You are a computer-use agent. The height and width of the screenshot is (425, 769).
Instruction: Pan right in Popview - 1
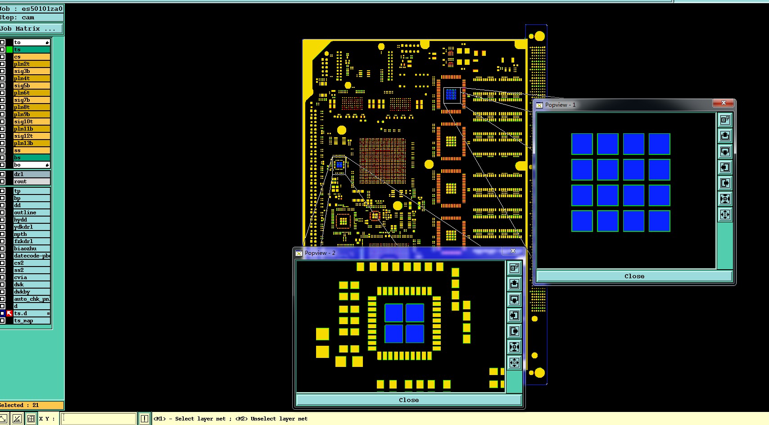pos(725,183)
